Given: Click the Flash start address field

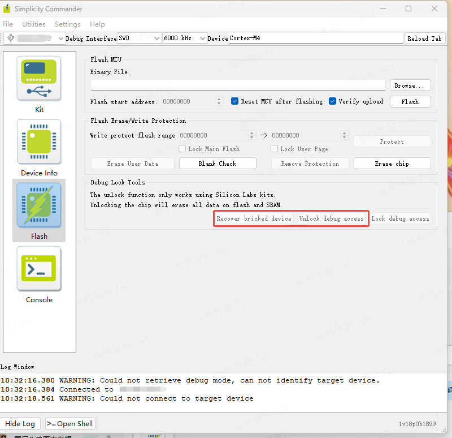Looking at the screenshot, I should tap(189, 101).
